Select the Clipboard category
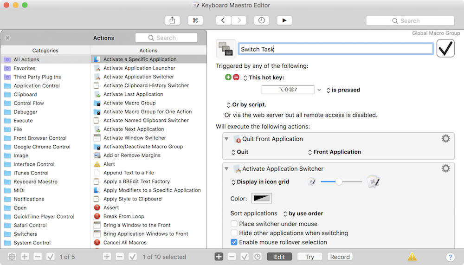464x265 pixels. coord(26,94)
